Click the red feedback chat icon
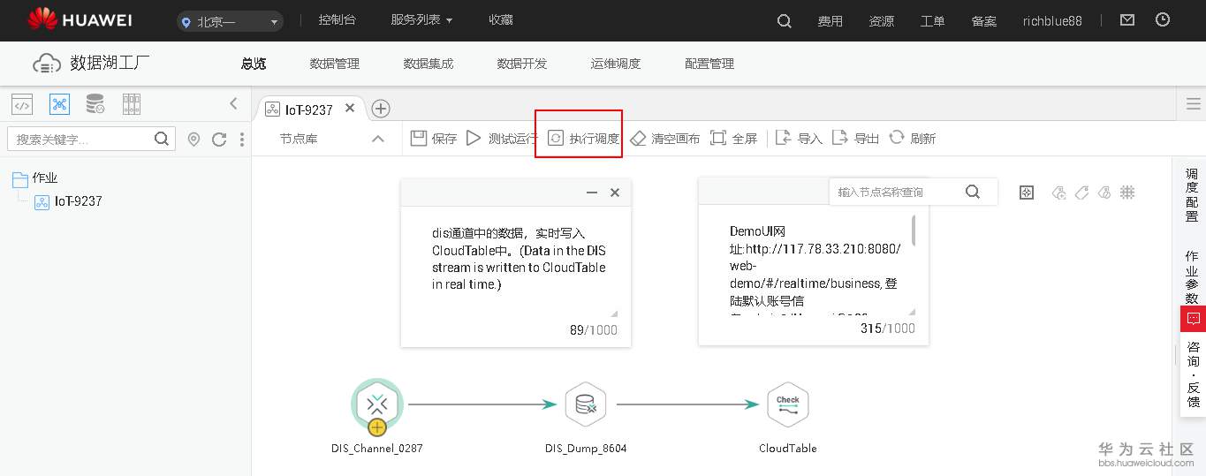The height and width of the screenshot is (476, 1206). [1193, 319]
